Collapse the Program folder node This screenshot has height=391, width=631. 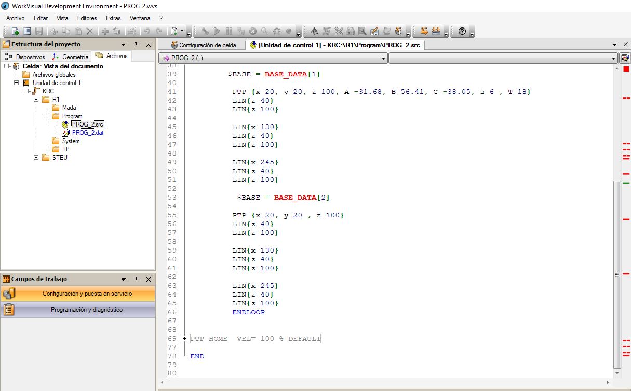(46, 116)
